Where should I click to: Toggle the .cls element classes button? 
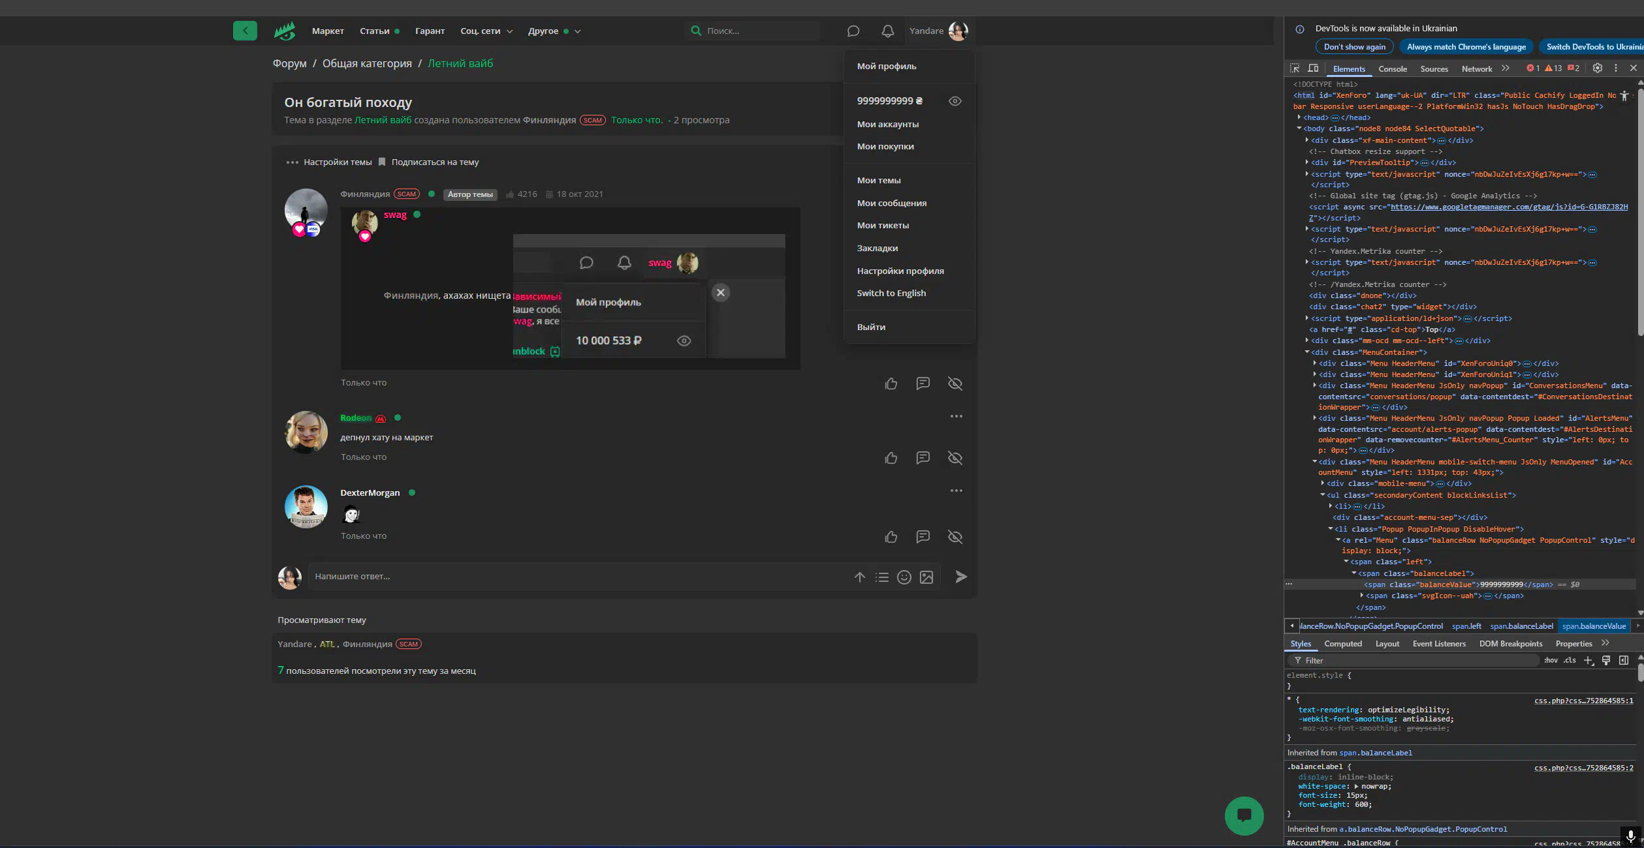click(x=1570, y=660)
